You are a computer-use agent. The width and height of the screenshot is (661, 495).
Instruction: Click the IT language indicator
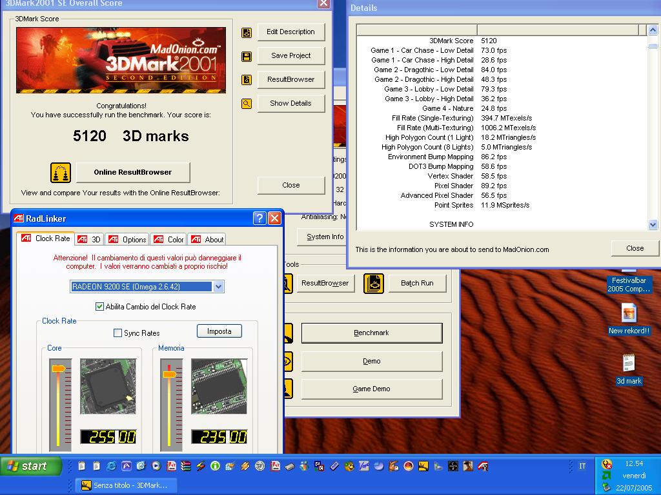(582, 466)
